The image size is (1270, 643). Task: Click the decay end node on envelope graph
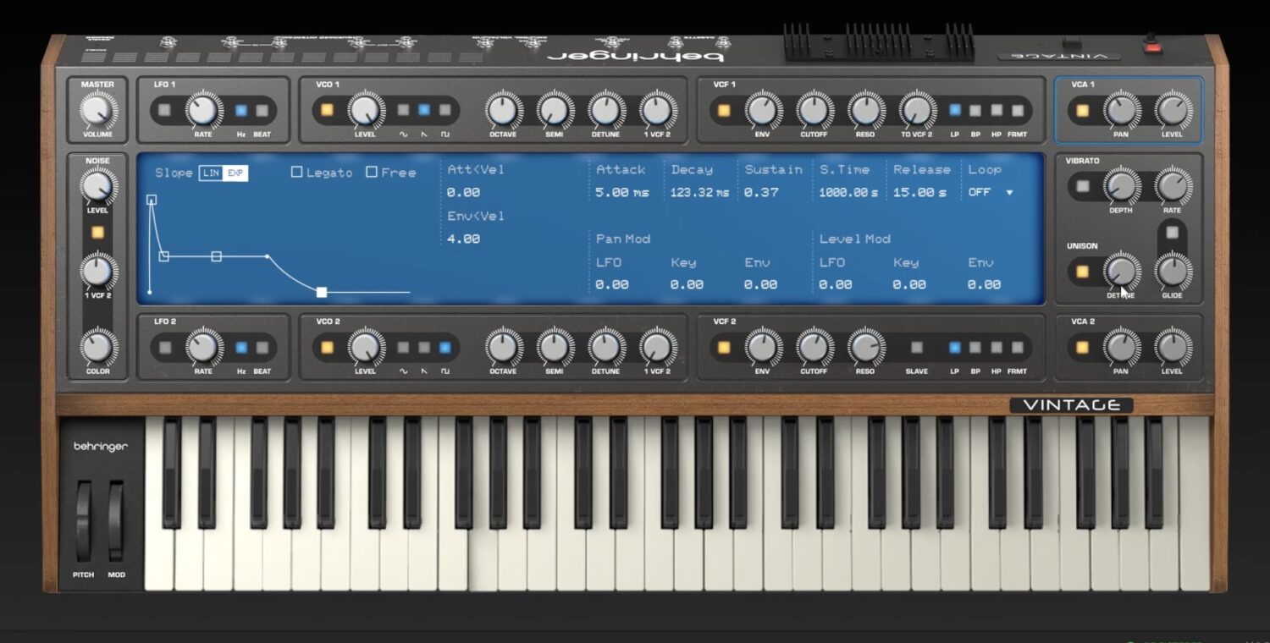[164, 256]
